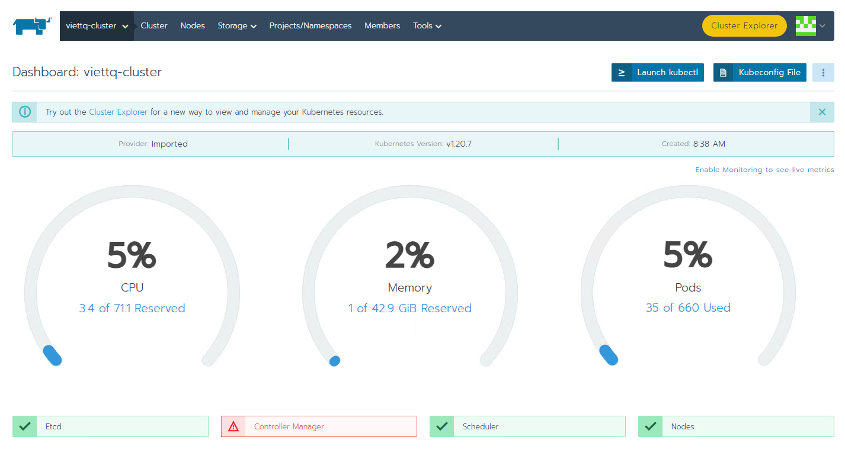Screen dimensions: 845x453
Task: Open the three-dot more actions menu
Action: coord(823,73)
